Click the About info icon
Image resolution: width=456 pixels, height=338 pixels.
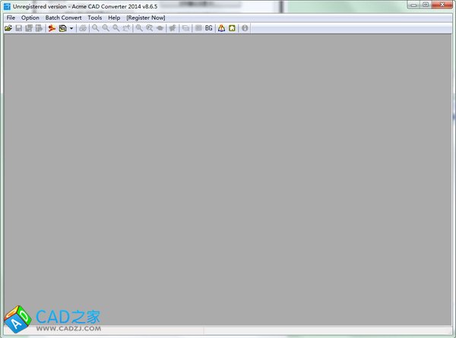(245, 28)
